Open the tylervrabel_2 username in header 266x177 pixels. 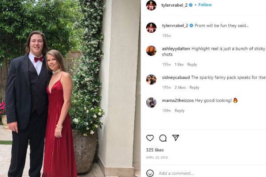click(x=174, y=5)
